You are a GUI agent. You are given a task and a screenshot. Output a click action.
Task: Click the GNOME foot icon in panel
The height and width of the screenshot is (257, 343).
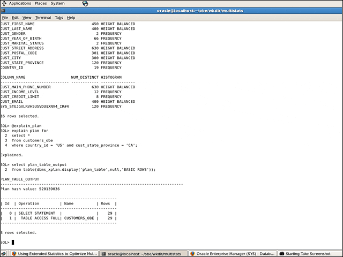(x=4, y=4)
